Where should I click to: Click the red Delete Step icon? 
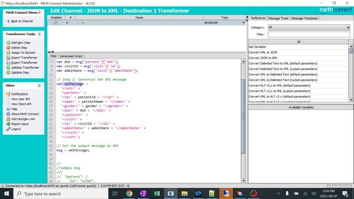click(x=8, y=48)
